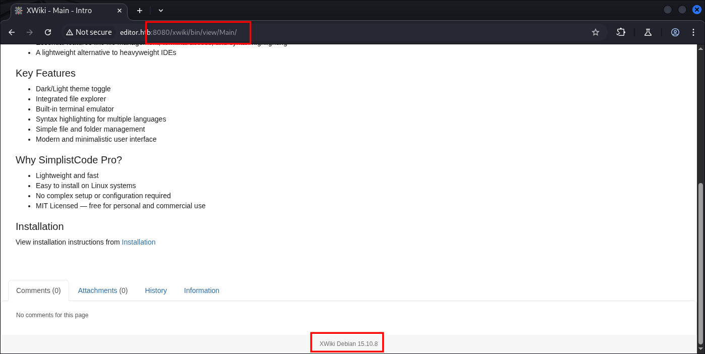Viewport: 705px width, 354px height.
Task: Open the user profile icon
Action: (675, 32)
